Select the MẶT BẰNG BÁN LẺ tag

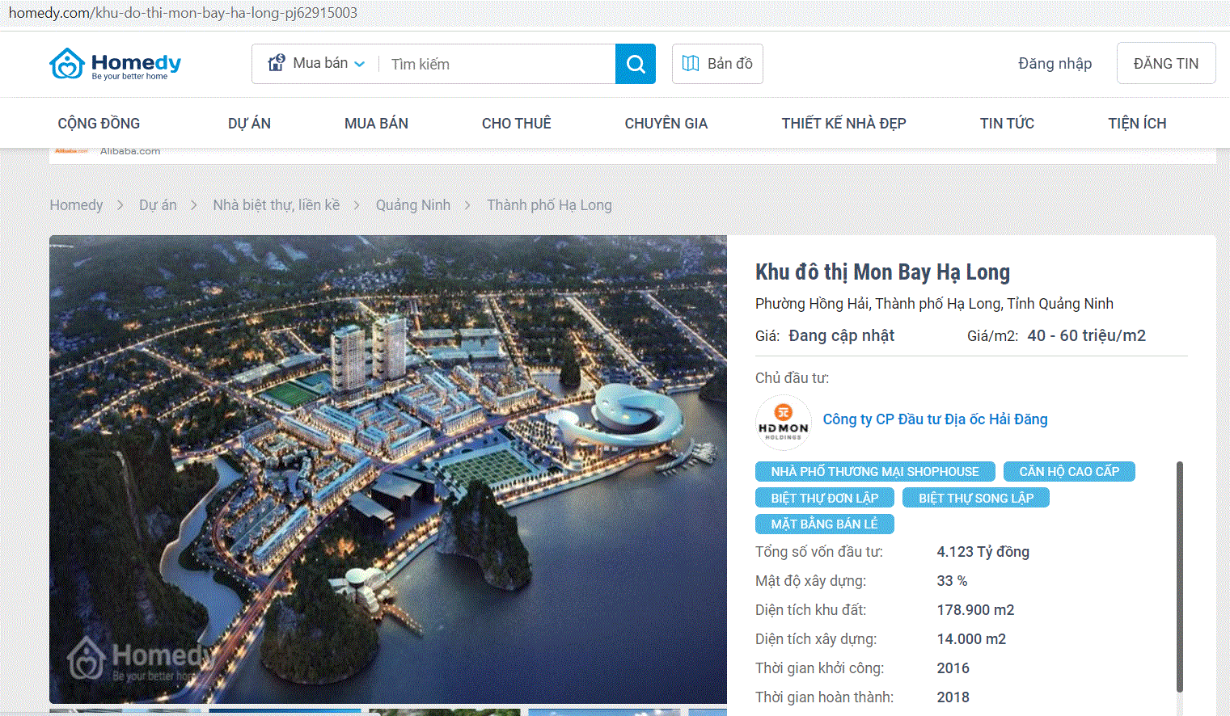tap(824, 524)
